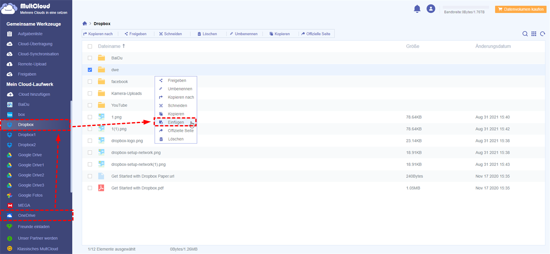The height and width of the screenshot is (254, 550).
Task: Open the user account avatar icon
Action: 431,9
